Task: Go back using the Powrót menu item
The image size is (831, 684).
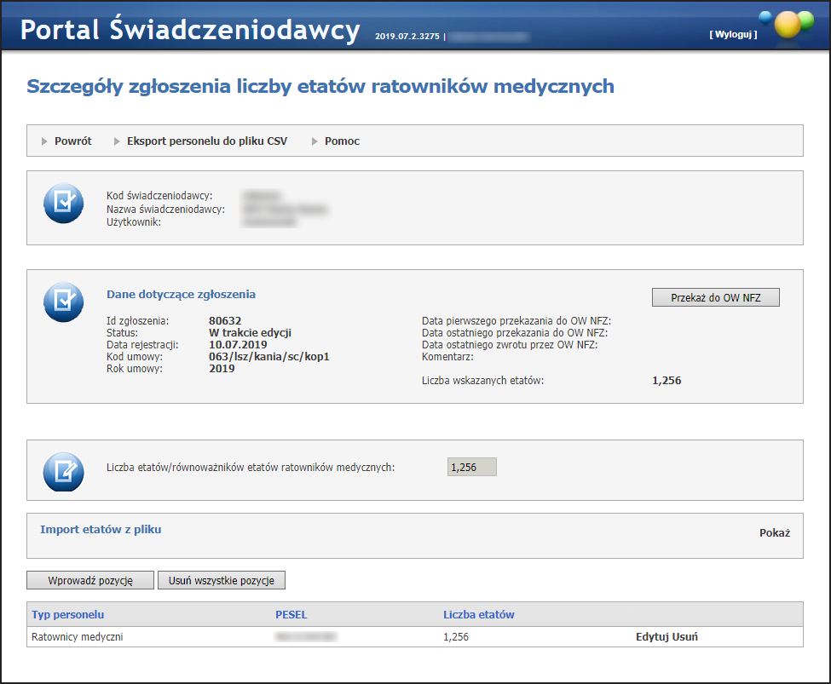Action: coord(72,141)
